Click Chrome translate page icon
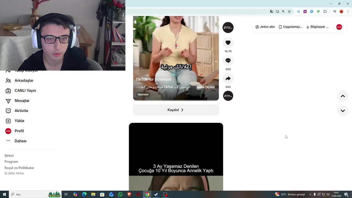The image size is (352, 198). click(x=272, y=12)
